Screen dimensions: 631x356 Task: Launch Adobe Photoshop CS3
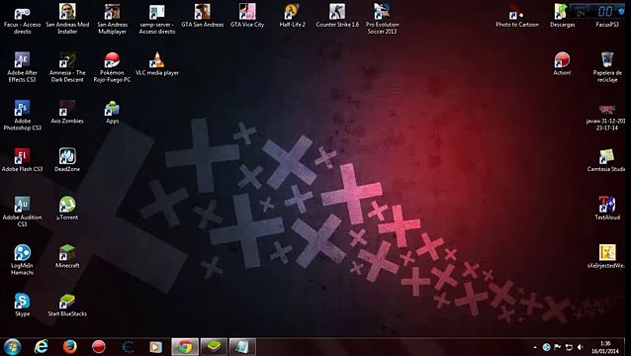[x=22, y=116]
